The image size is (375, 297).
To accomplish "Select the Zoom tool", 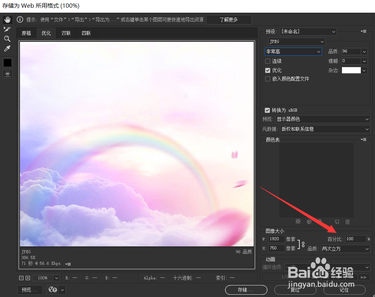I will pyautogui.click(x=7, y=38).
